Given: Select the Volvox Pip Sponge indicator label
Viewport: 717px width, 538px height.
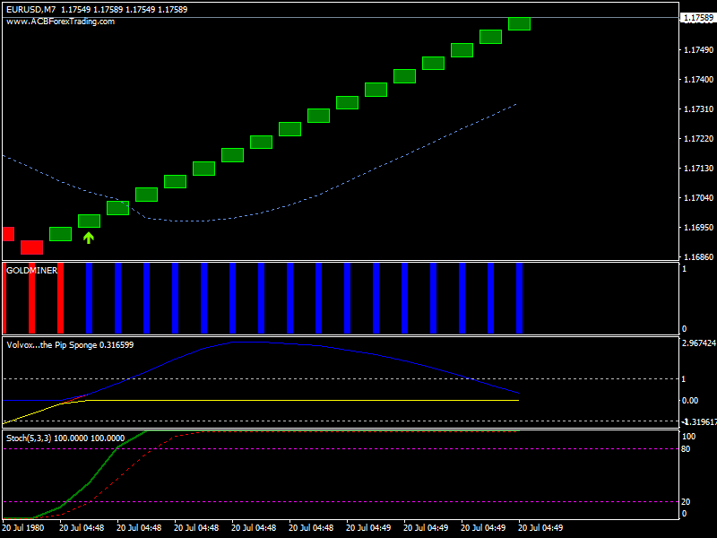Looking at the screenshot, I should [70, 344].
